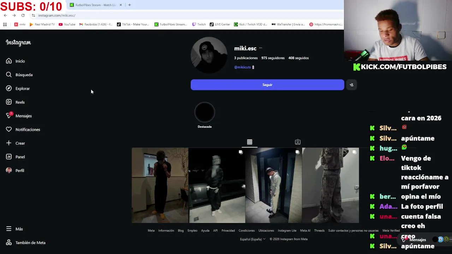This screenshot has height=254, width=452.
Task: Go forward in browser
Action: click(14, 15)
